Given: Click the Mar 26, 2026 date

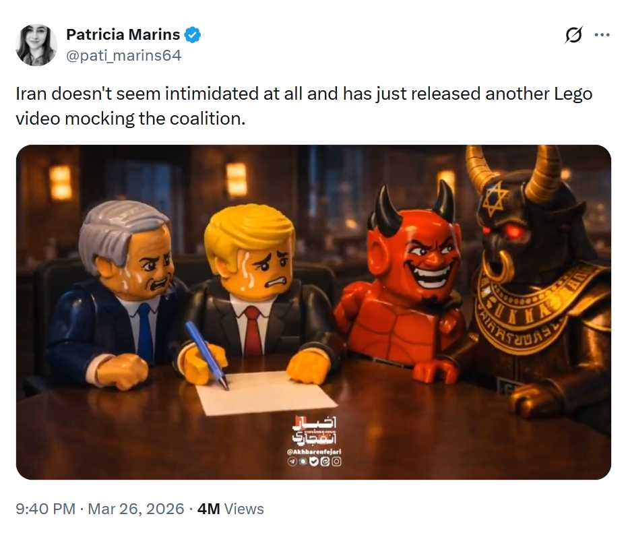Looking at the screenshot, I should pos(135,509).
